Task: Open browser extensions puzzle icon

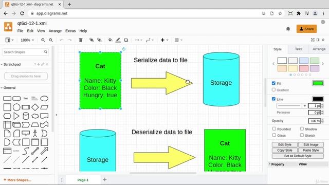Action: (298, 13)
